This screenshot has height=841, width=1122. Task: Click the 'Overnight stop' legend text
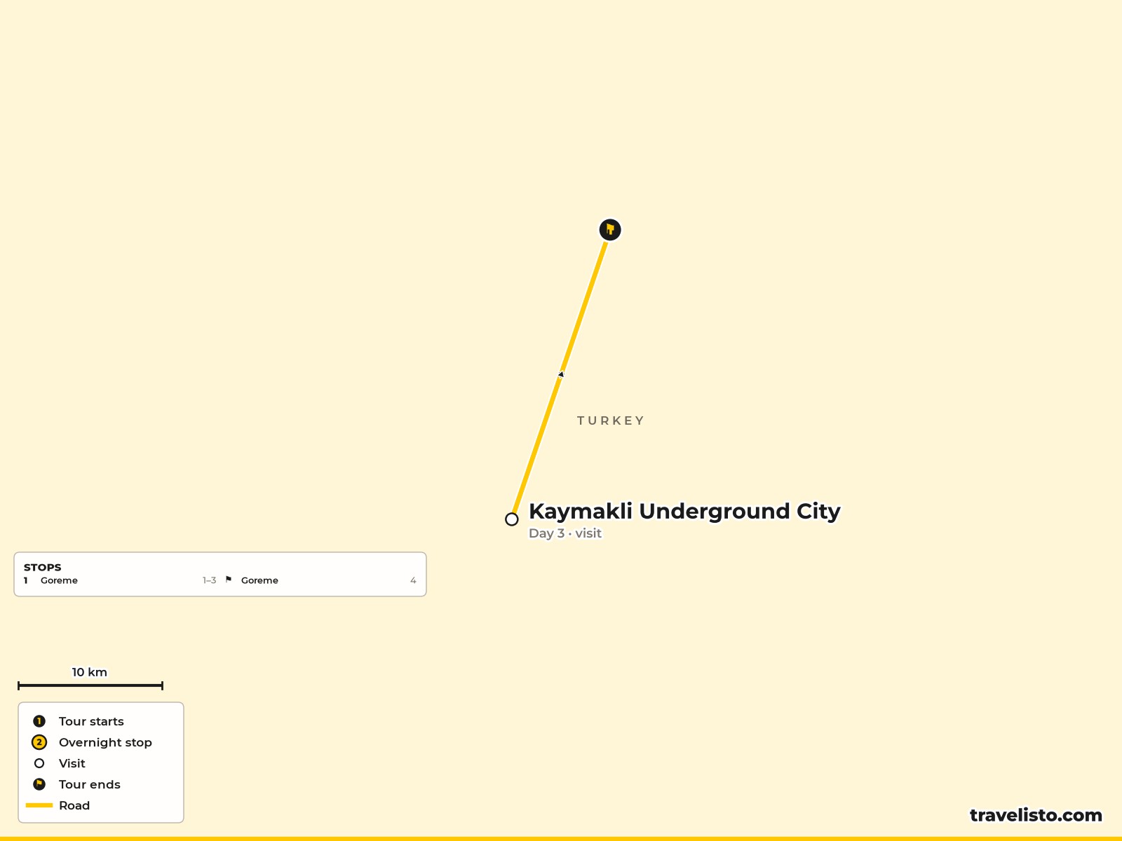point(105,742)
